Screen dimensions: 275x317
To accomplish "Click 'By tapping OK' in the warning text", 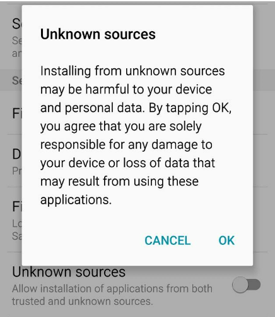I will [190, 108].
